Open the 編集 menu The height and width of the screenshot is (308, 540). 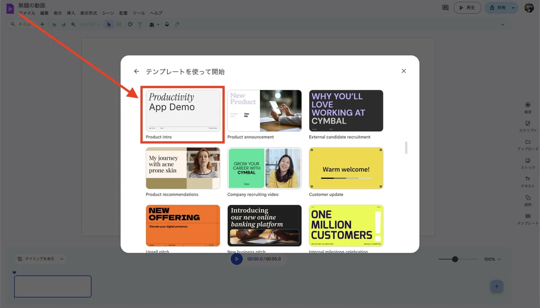coord(44,13)
